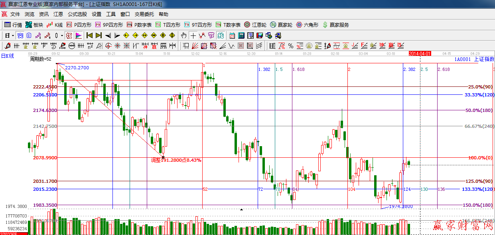Expand the candlestick style dropdown arrow
The width and height of the screenshot is (495, 235).
[x=62, y=35]
